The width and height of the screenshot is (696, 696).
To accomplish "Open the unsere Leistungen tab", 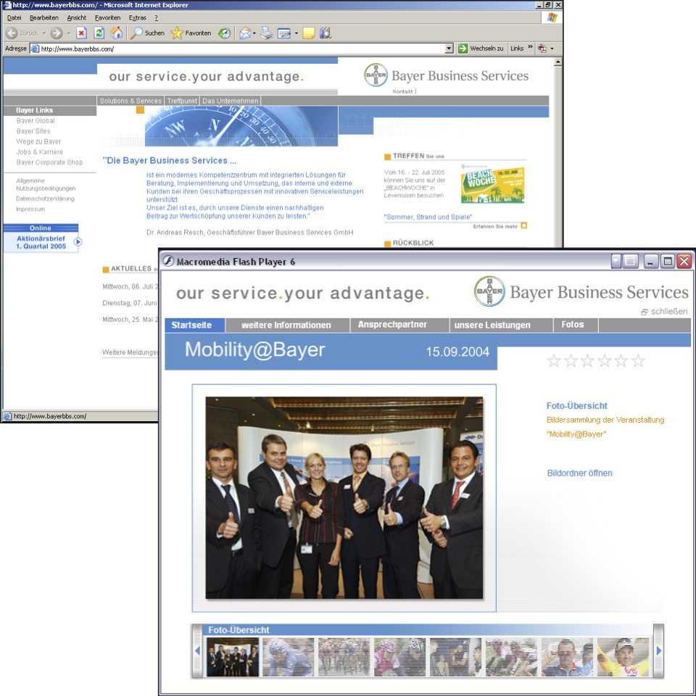I will tap(501, 325).
